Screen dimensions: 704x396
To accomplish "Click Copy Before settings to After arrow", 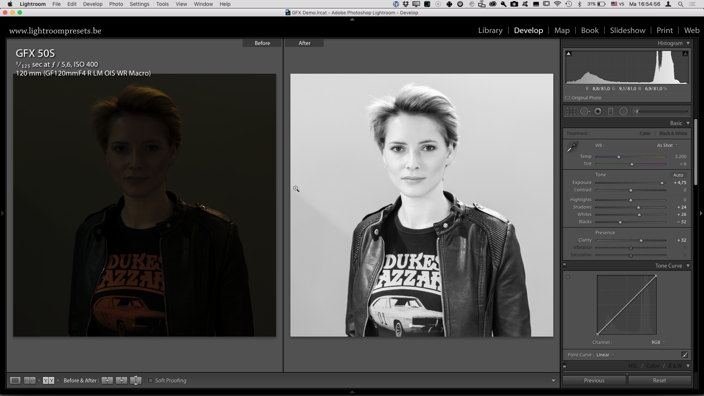I will coord(107,381).
